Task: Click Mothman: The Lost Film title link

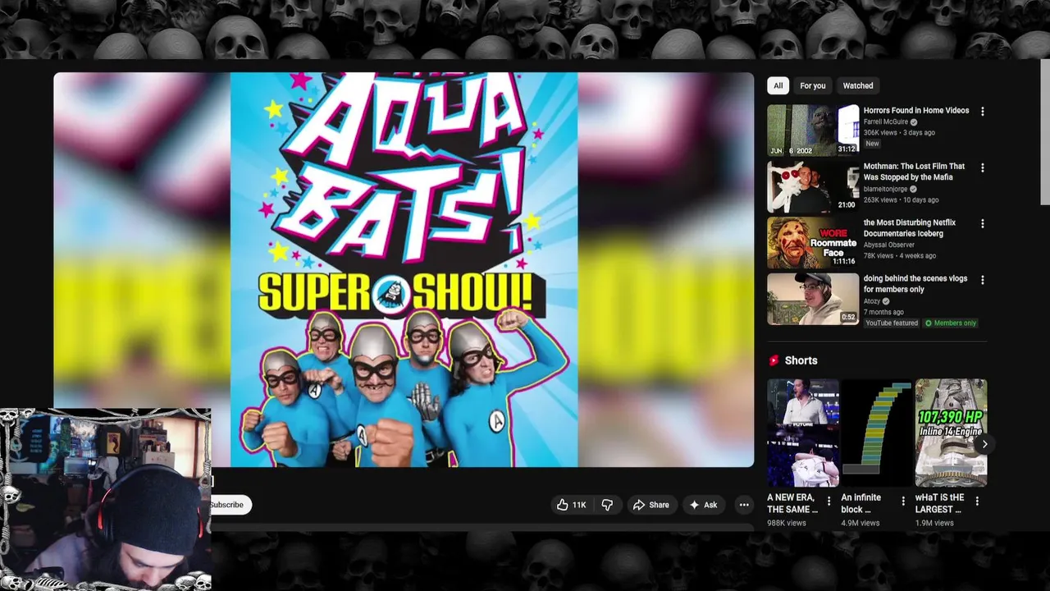Action: pyautogui.click(x=914, y=172)
